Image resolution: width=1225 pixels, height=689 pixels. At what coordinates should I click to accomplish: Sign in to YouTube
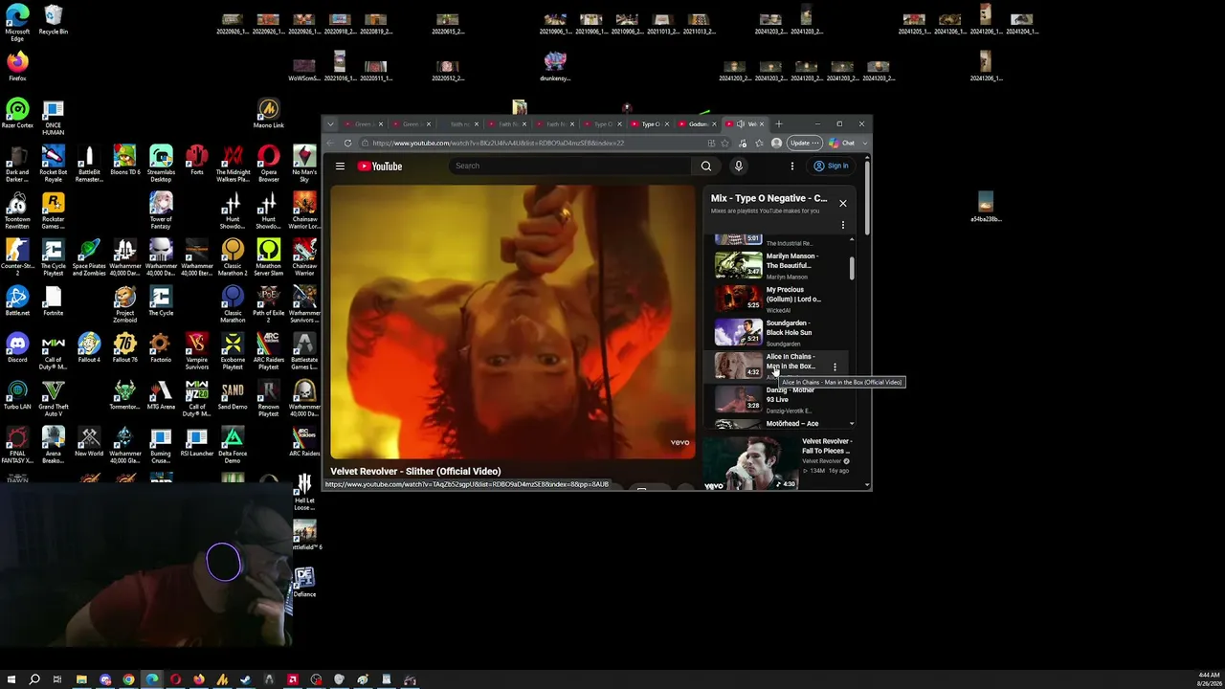point(832,167)
